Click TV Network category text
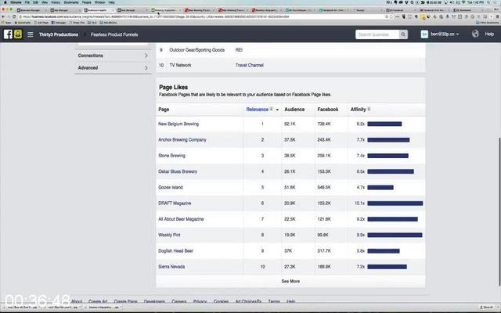This screenshot has height=313, width=501. [180, 65]
